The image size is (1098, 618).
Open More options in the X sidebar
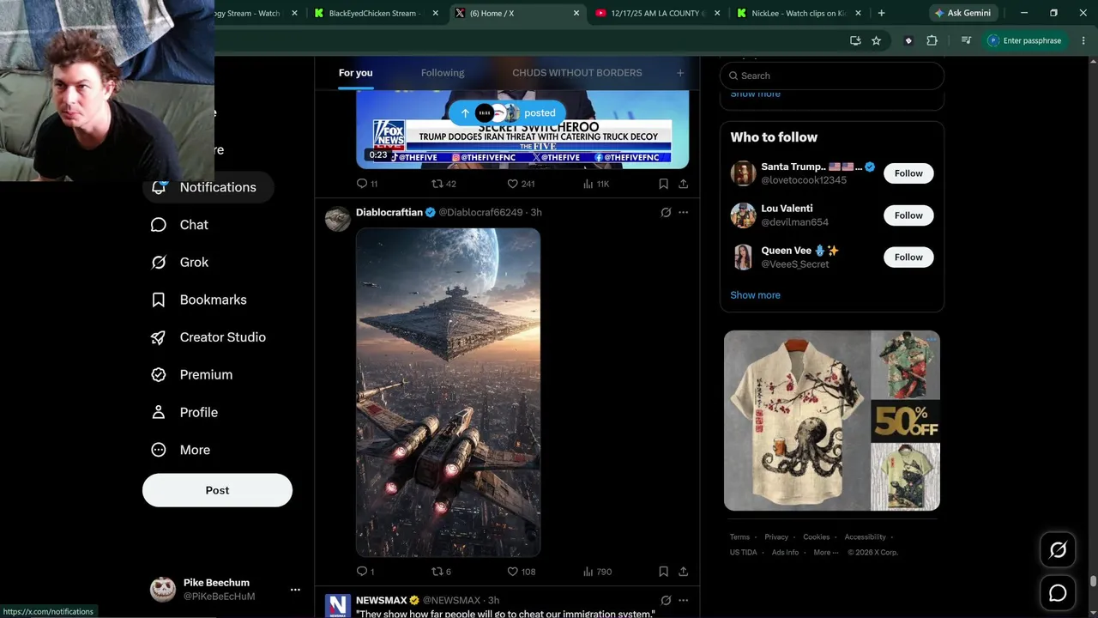coord(182,450)
